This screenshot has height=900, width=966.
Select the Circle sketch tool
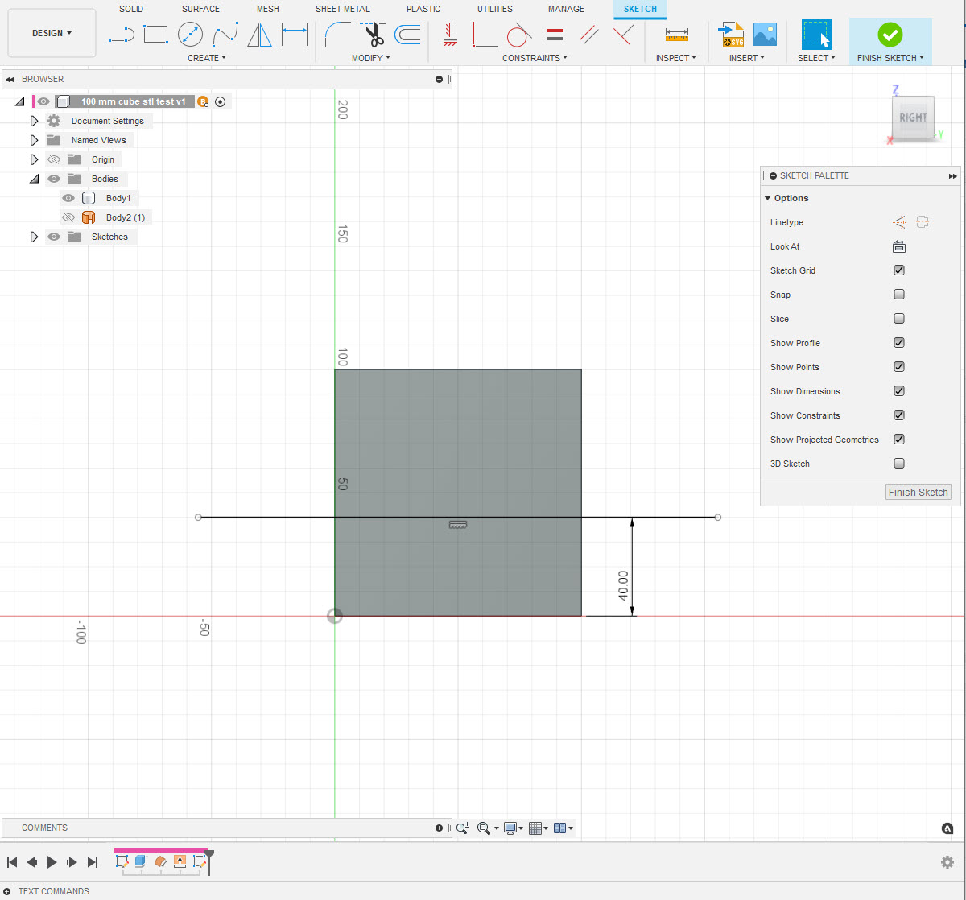[191, 35]
